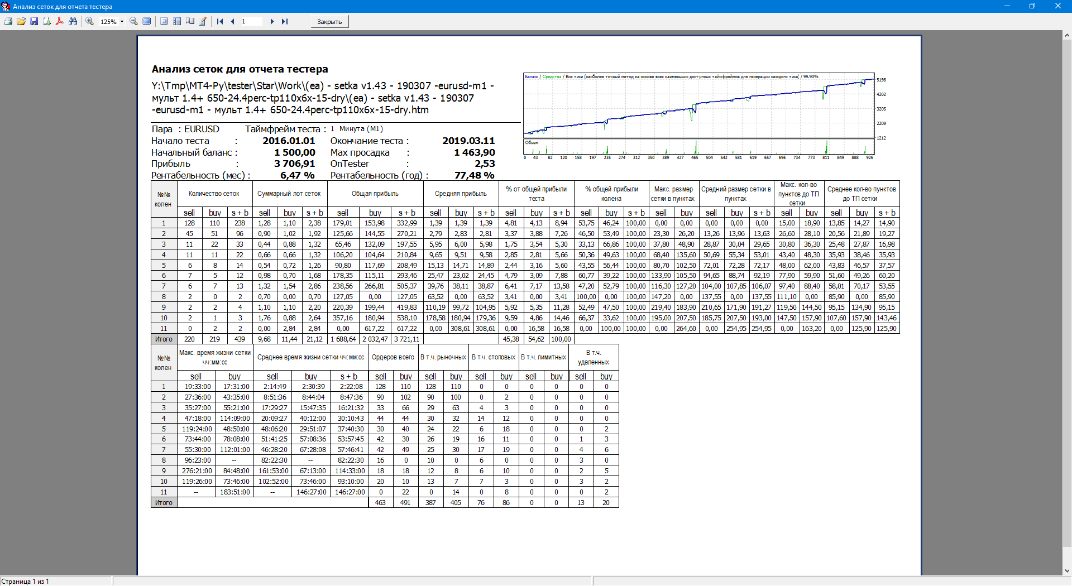Go to the next page
Image resolution: width=1072 pixels, height=586 pixels.
(272, 21)
